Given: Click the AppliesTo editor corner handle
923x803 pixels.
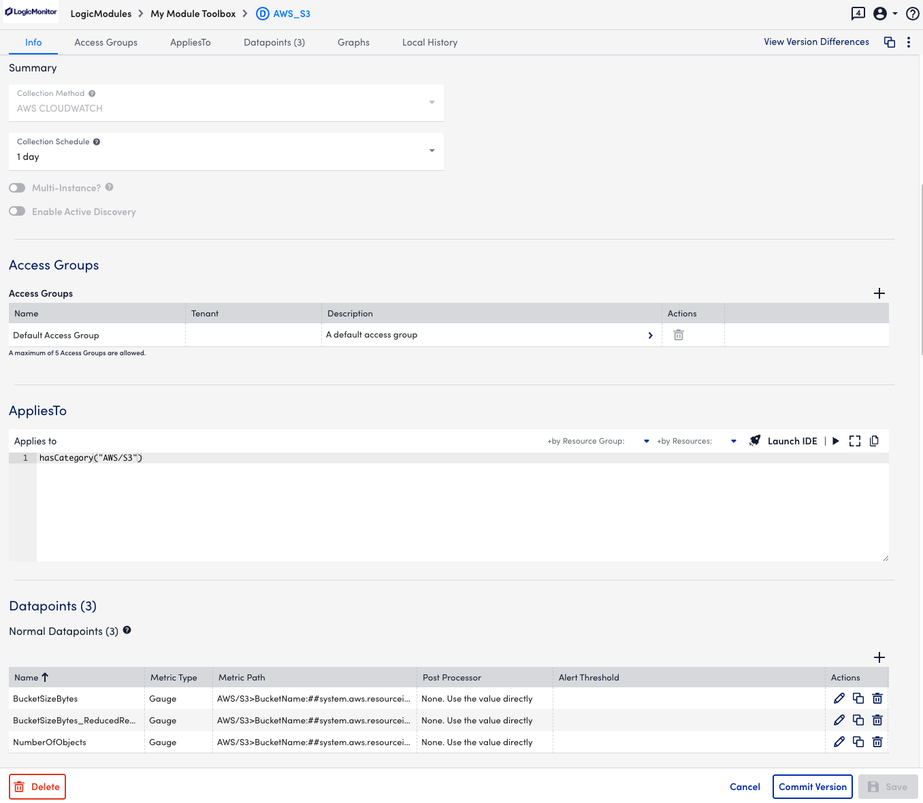Looking at the screenshot, I should tap(886, 558).
